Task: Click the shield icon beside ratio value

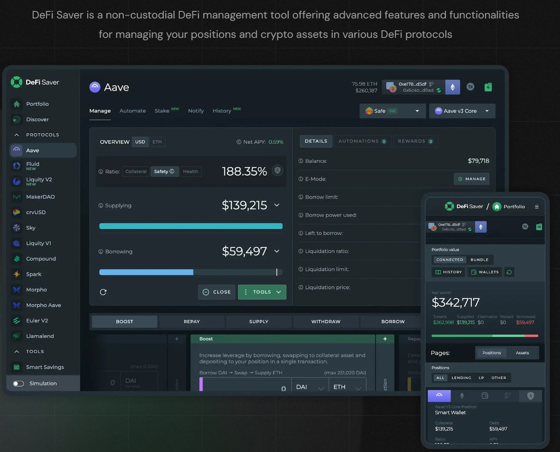Action: 277,170
